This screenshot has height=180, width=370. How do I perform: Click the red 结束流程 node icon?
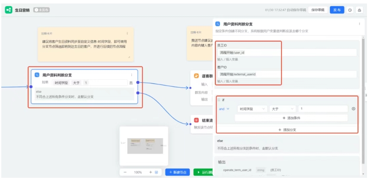tap(196, 120)
